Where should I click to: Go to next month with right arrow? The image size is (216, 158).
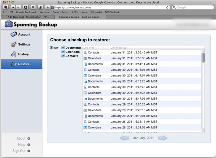pos(163,138)
